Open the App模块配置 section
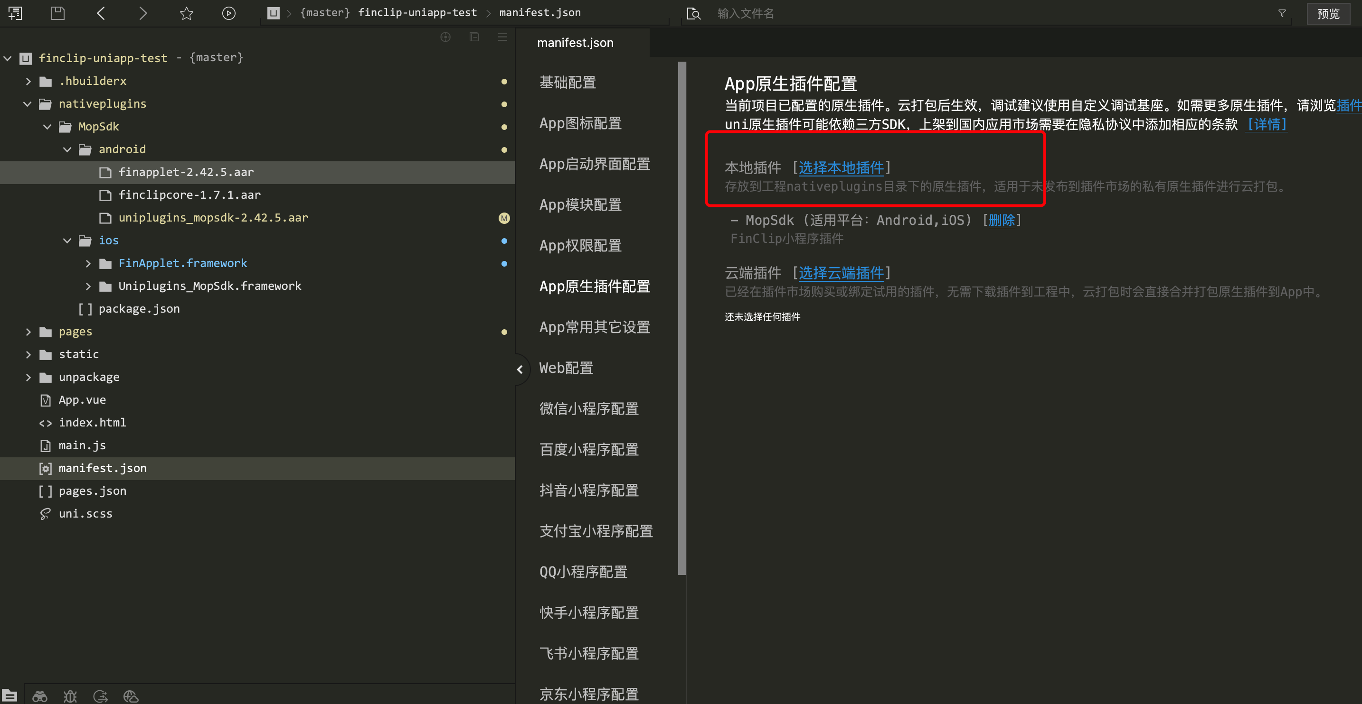This screenshot has width=1362, height=704. [580, 205]
